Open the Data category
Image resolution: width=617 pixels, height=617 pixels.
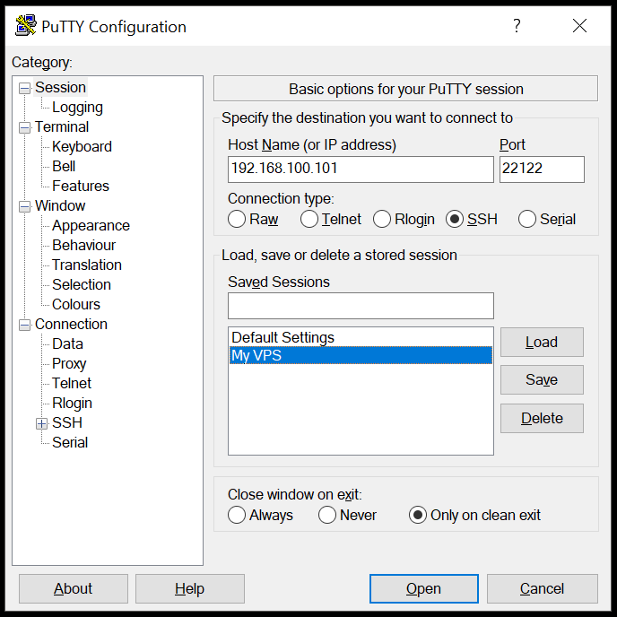click(67, 343)
